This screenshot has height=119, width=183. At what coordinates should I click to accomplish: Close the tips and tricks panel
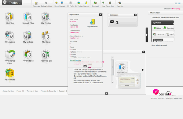(x=144, y=52)
